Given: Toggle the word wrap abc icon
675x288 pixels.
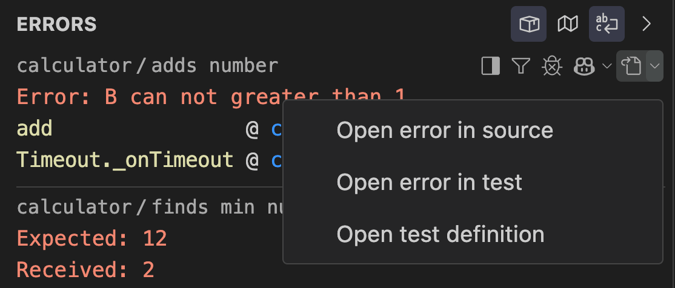Looking at the screenshot, I should [x=607, y=24].
